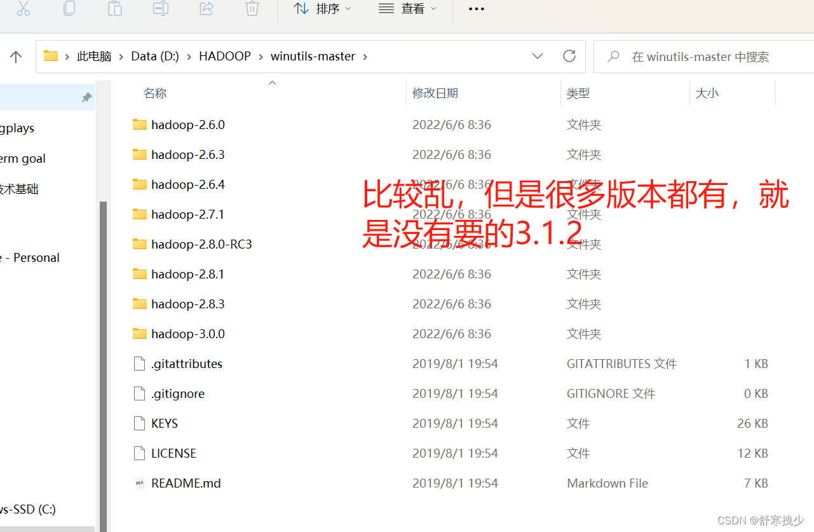Select the hadoop-2.8.3 folder
814x532 pixels.
(188, 304)
